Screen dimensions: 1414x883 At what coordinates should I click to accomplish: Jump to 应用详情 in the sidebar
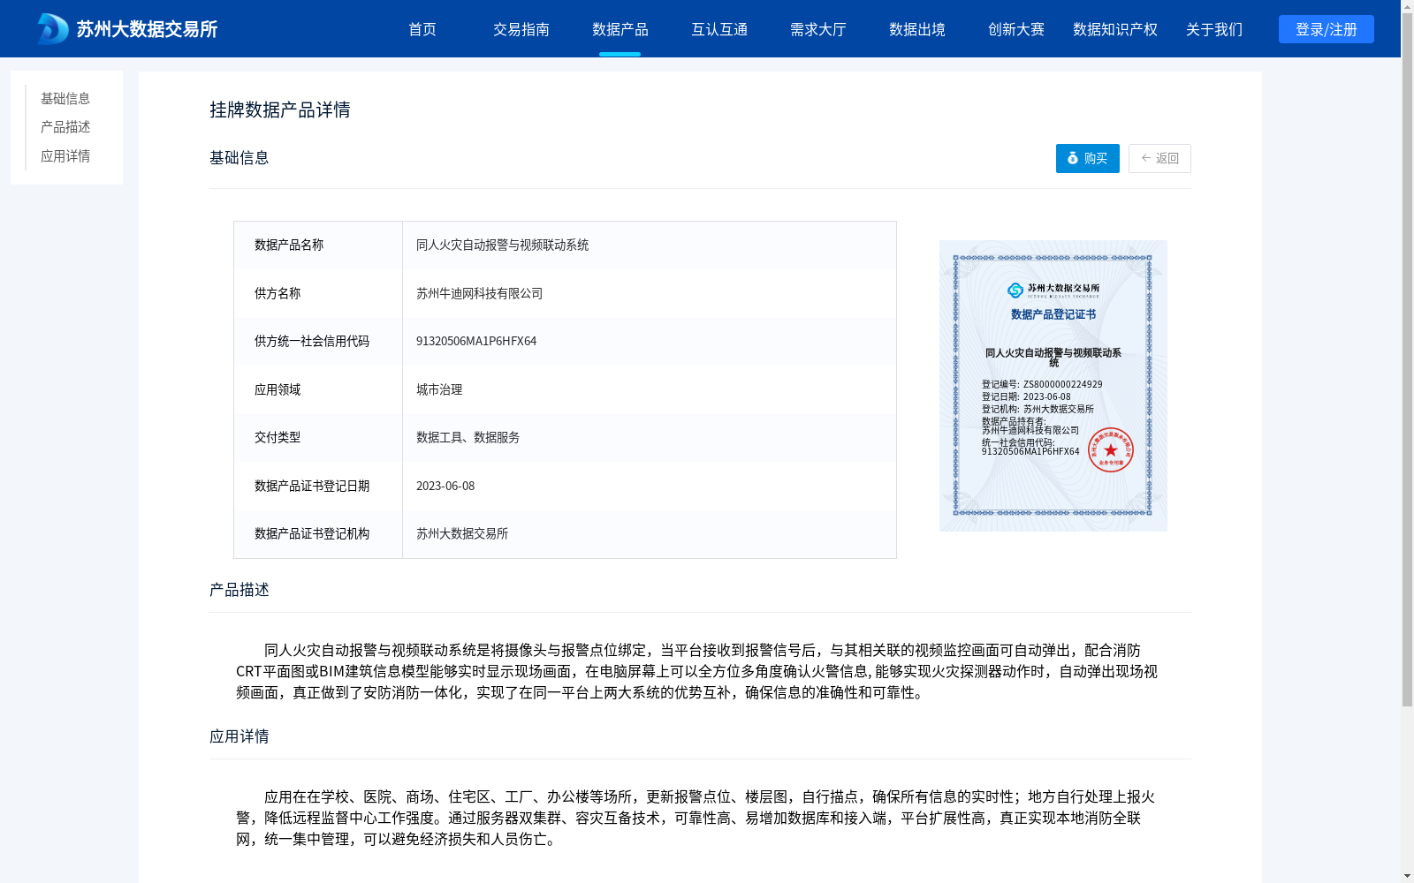[65, 156]
